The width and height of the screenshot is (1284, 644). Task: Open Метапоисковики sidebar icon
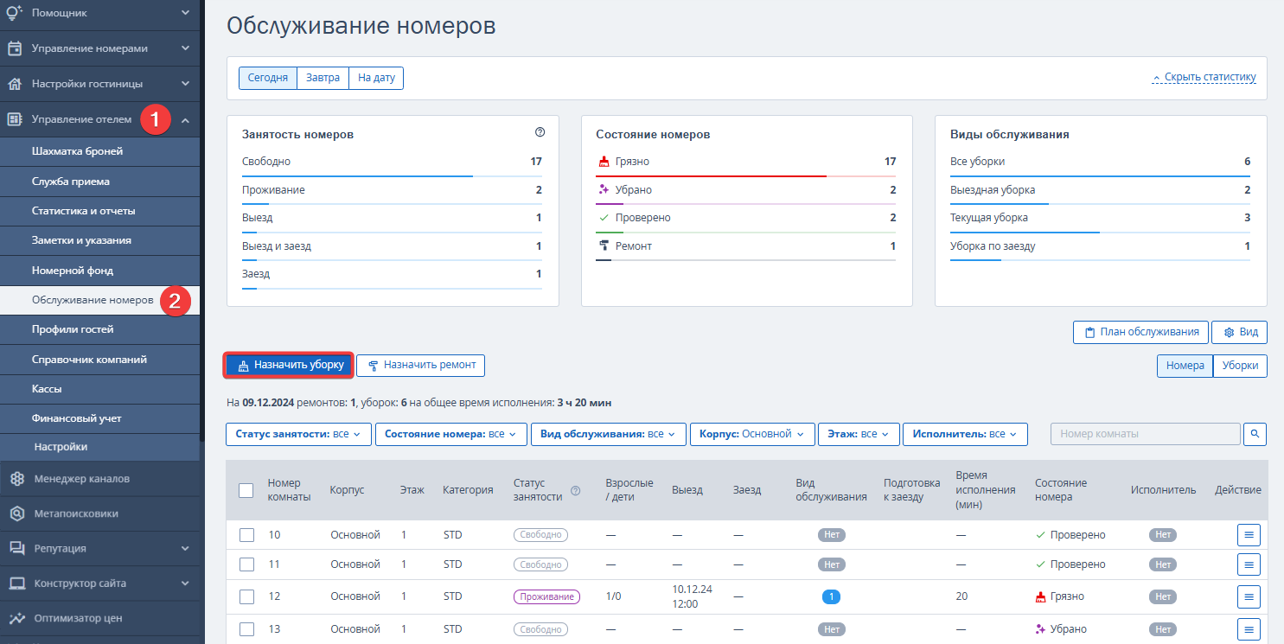(17, 513)
